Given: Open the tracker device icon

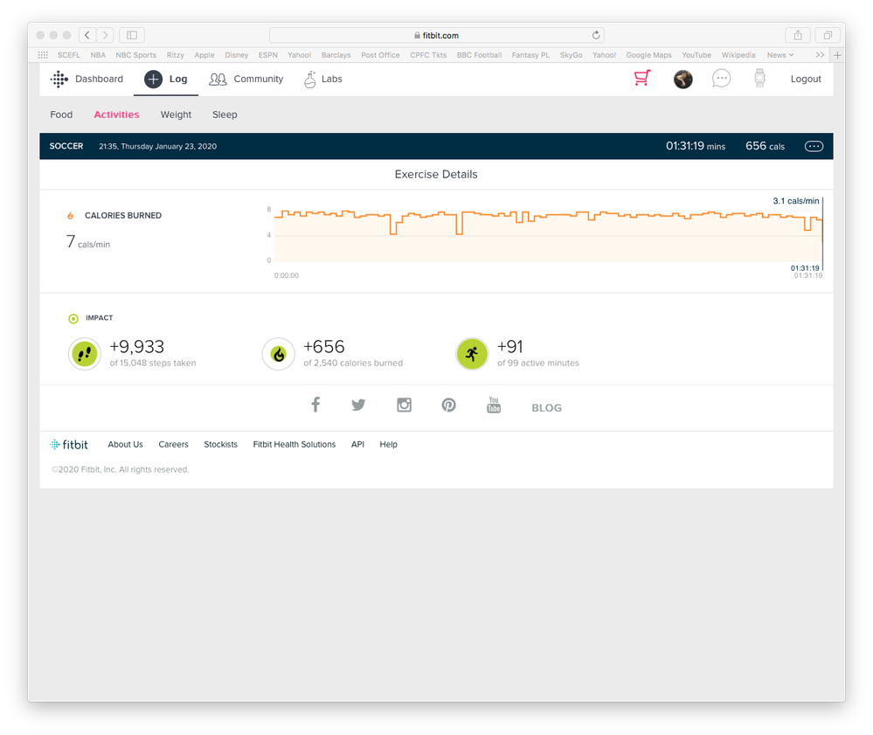Looking at the screenshot, I should [x=759, y=79].
